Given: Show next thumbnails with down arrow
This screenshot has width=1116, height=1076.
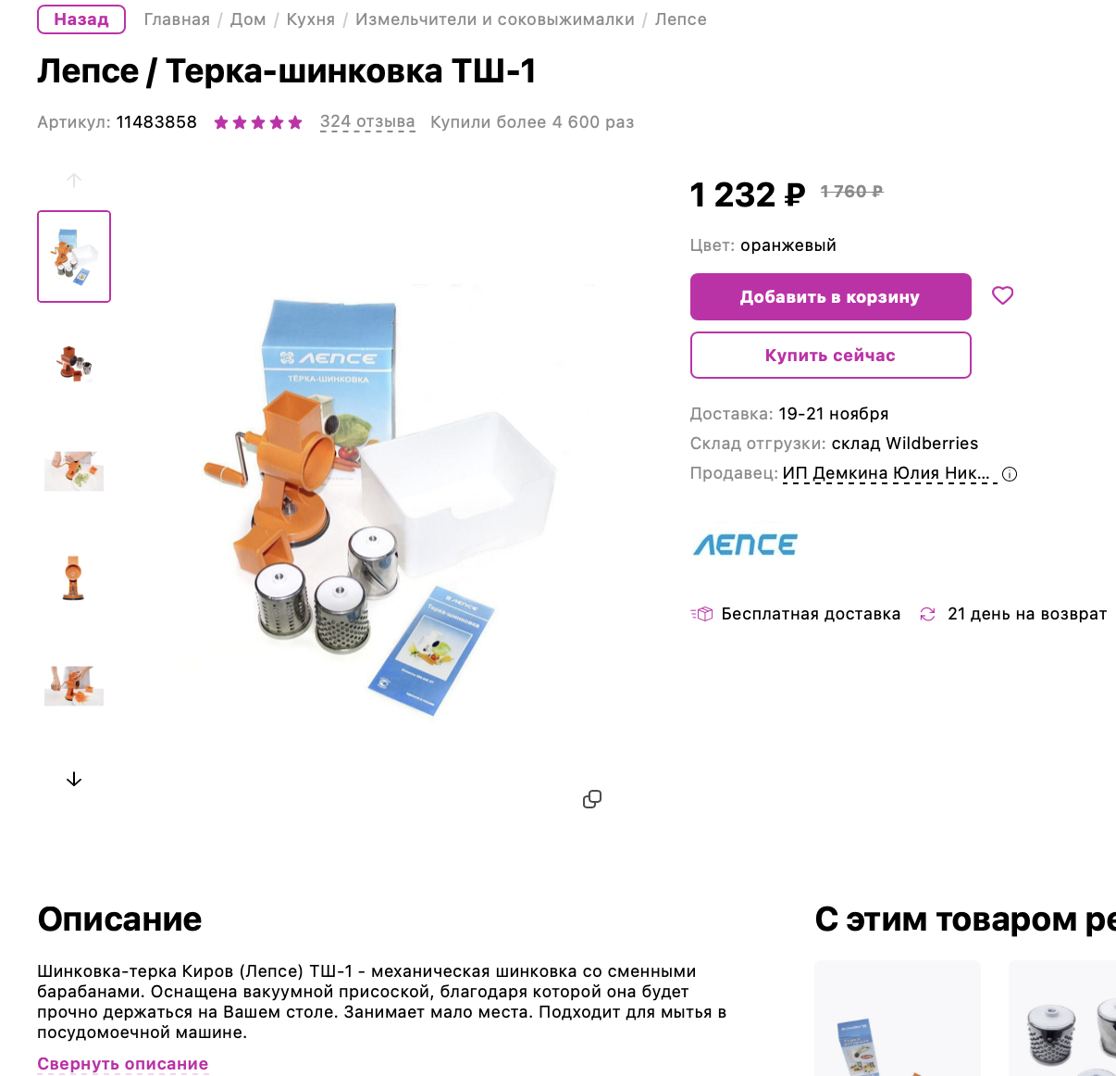Looking at the screenshot, I should (74, 780).
